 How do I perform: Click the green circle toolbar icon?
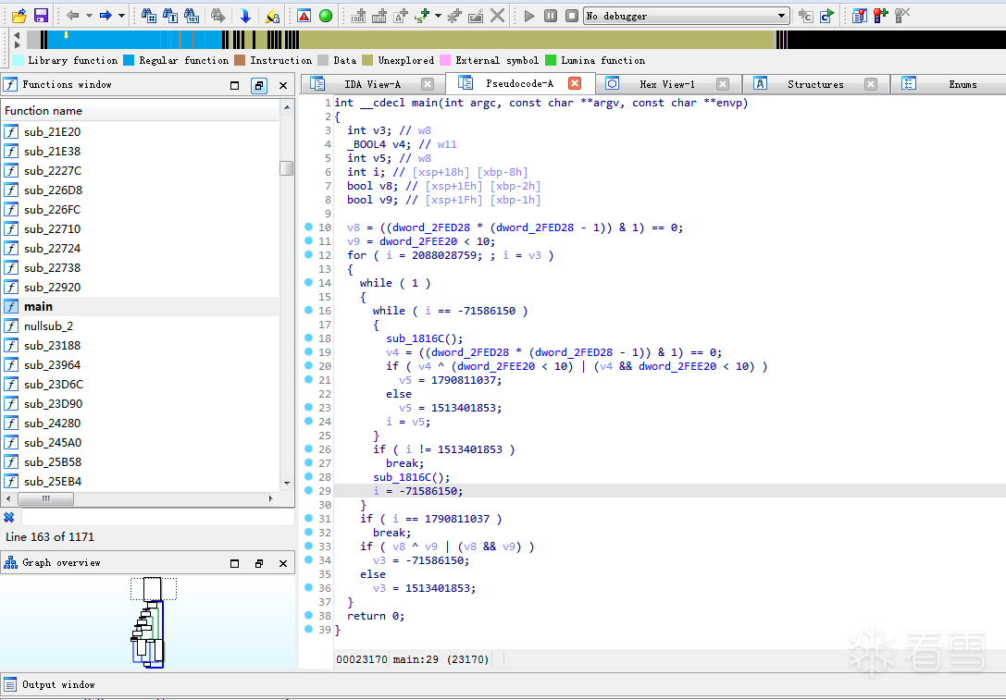pyautogui.click(x=326, y=16)
